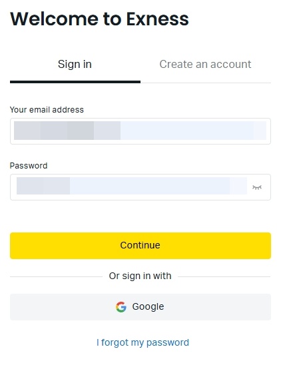Switch to the Sign in tab
Screen dimensions: 289x369
coord(75,64)
